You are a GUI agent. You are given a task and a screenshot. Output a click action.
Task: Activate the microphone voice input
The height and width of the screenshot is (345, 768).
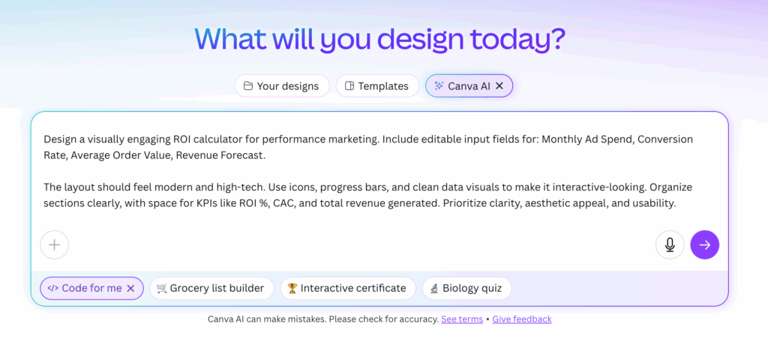tap(670, 244)
